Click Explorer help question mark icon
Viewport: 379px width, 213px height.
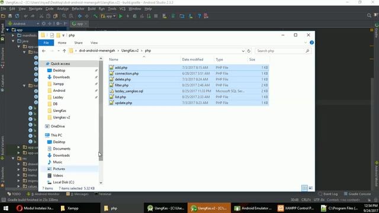click(311, 43)
